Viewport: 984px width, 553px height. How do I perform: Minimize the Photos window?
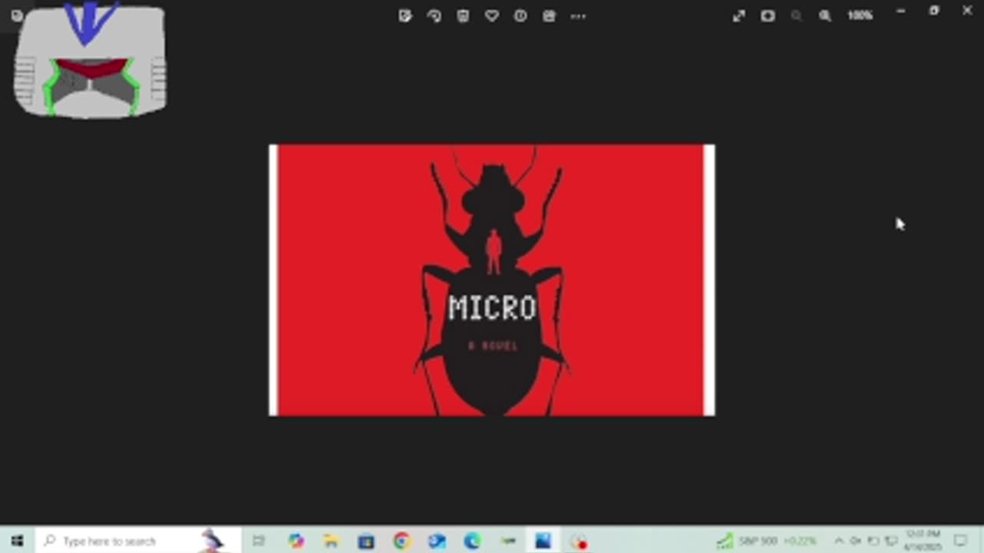point(900,11)
